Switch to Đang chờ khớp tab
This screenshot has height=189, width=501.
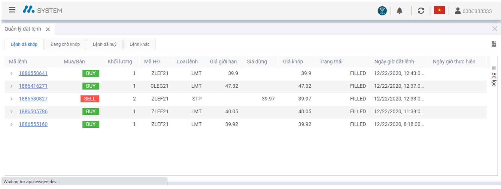click(x=65, y=44)
